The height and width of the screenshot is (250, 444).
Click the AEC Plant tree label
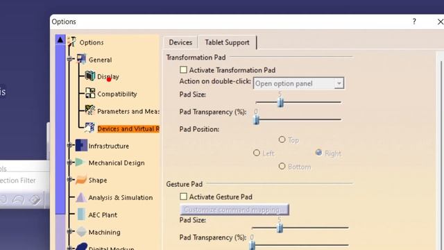[x=103, y=215]
